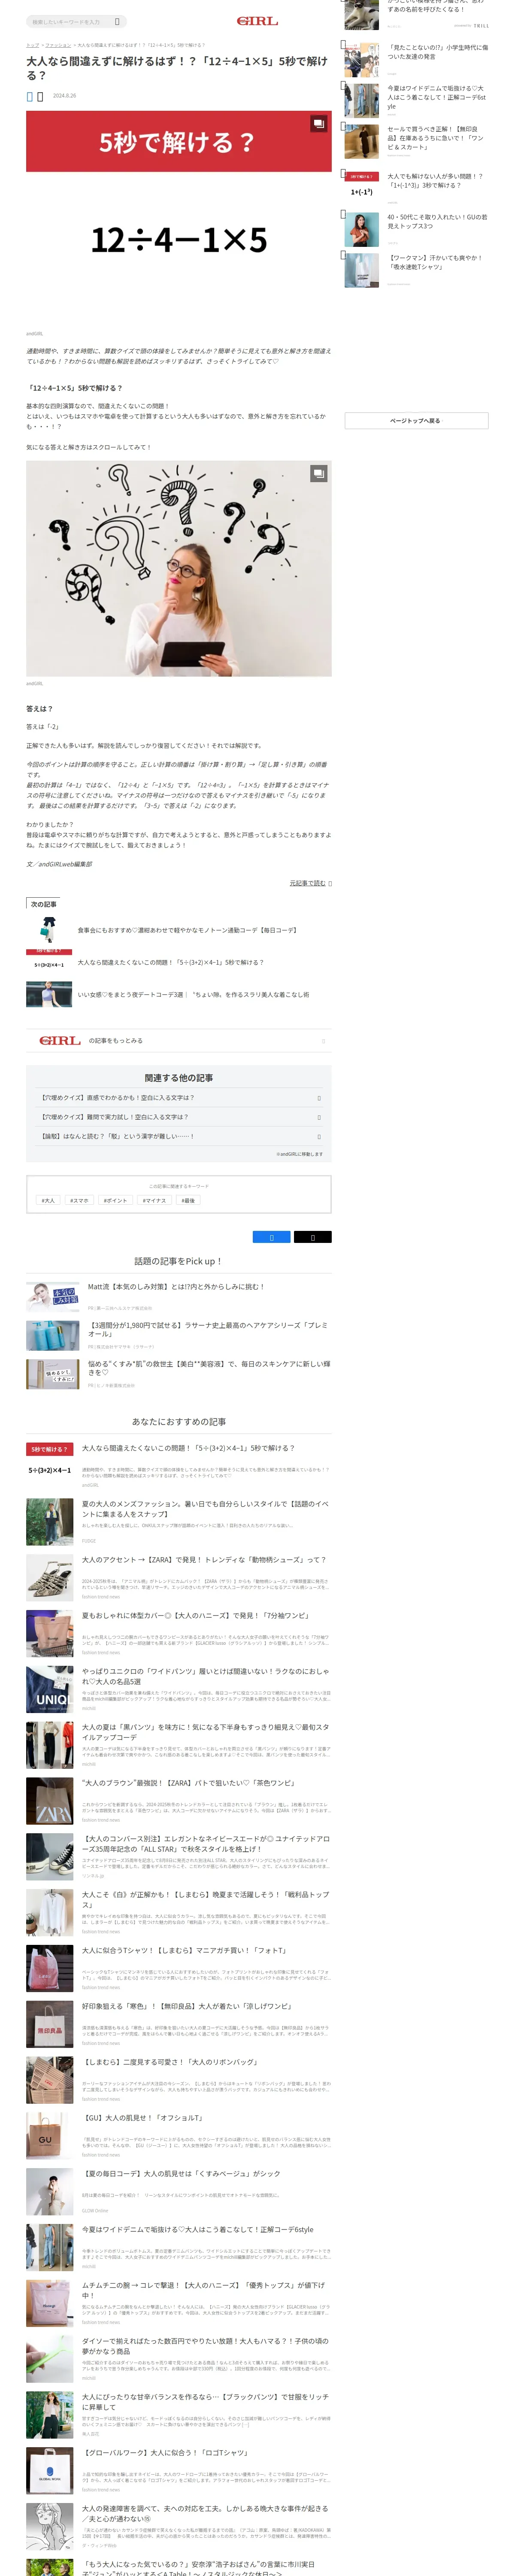
Task: Select the #スマホ keyword tag
Action: coord(79,1200)
